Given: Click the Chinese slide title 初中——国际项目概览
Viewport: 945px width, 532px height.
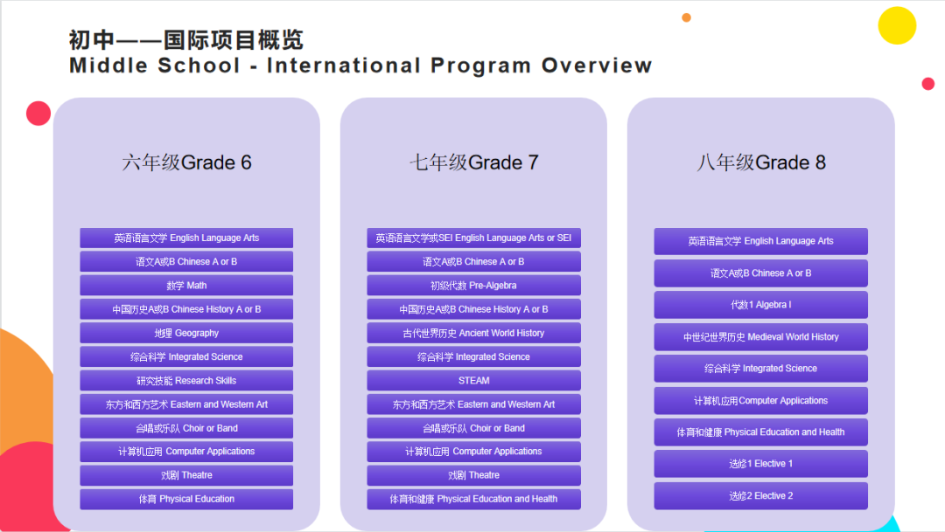Looking at the screenshot, I should (185, 39).
